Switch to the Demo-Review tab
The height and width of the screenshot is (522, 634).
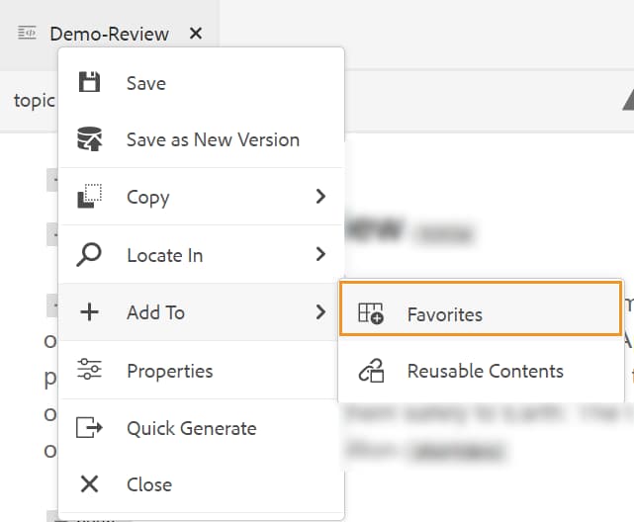[109, 34]
